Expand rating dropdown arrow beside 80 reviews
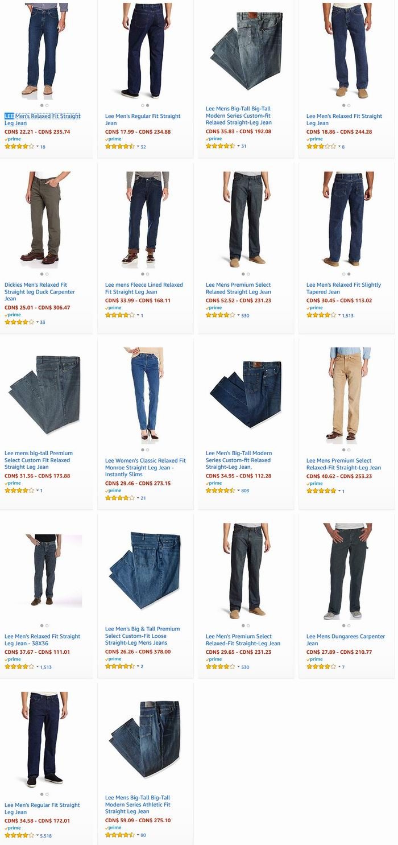The width and height of the screenshot is (398, 845). [138, 835]
